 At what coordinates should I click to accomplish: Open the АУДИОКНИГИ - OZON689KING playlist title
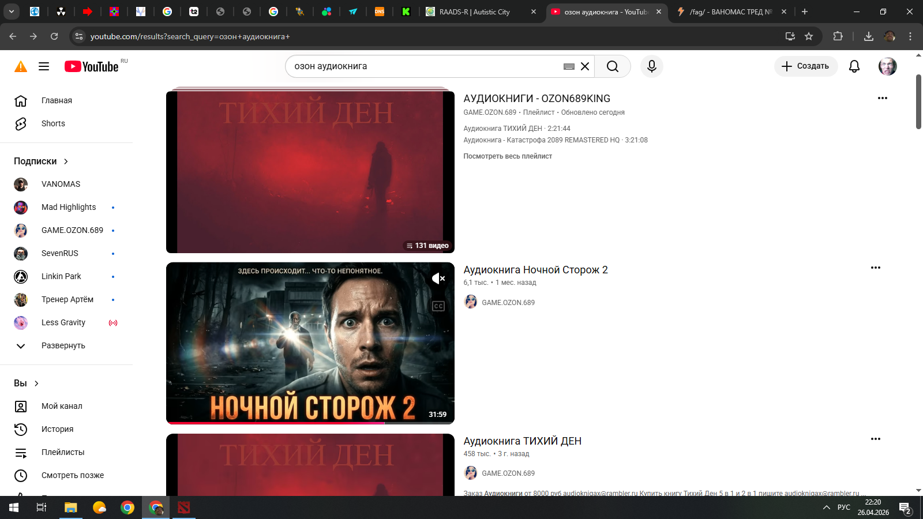[536, 99]
